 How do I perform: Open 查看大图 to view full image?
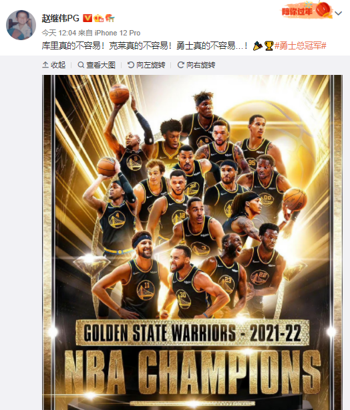point(96,65)
